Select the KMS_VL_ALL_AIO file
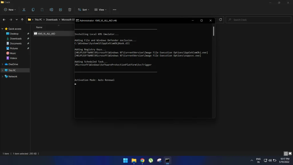 point(46,34)
